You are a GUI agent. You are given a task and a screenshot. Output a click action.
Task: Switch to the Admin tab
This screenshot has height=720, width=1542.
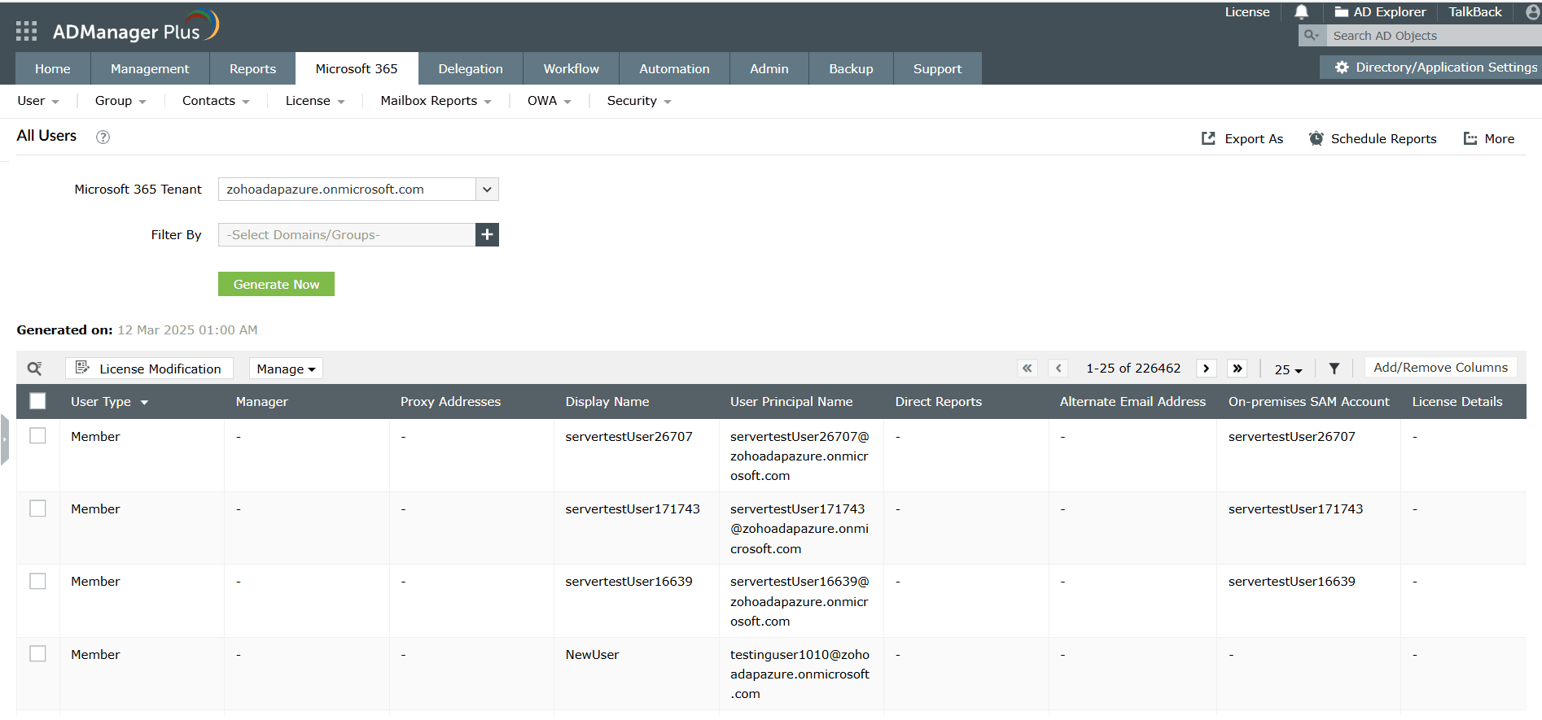point(769,69)
